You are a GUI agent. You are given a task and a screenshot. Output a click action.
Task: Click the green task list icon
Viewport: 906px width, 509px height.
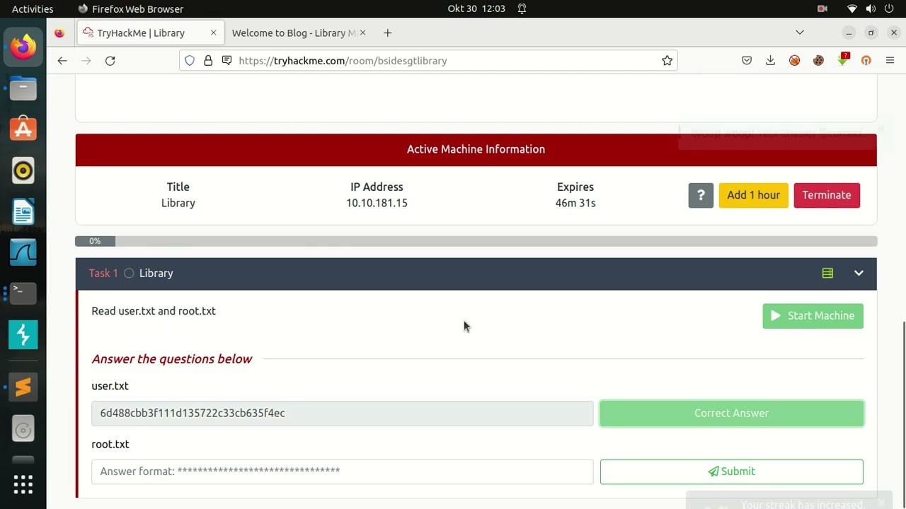pyautogui.click(x=827, y=274)
